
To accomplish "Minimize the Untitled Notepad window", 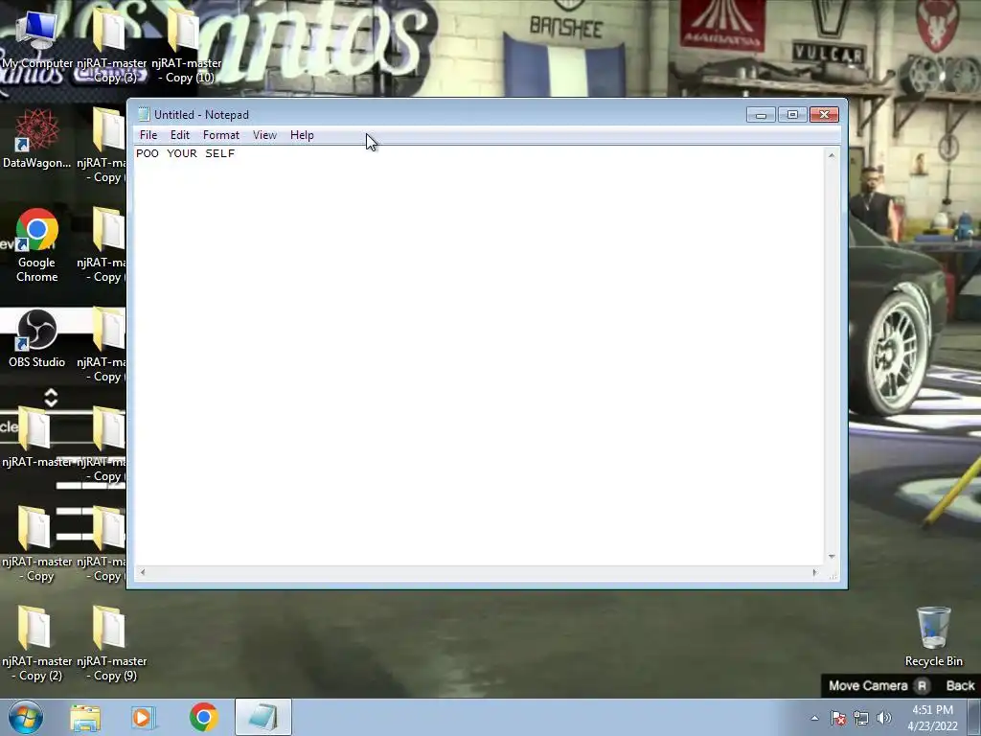I will (x=761, y=115).
